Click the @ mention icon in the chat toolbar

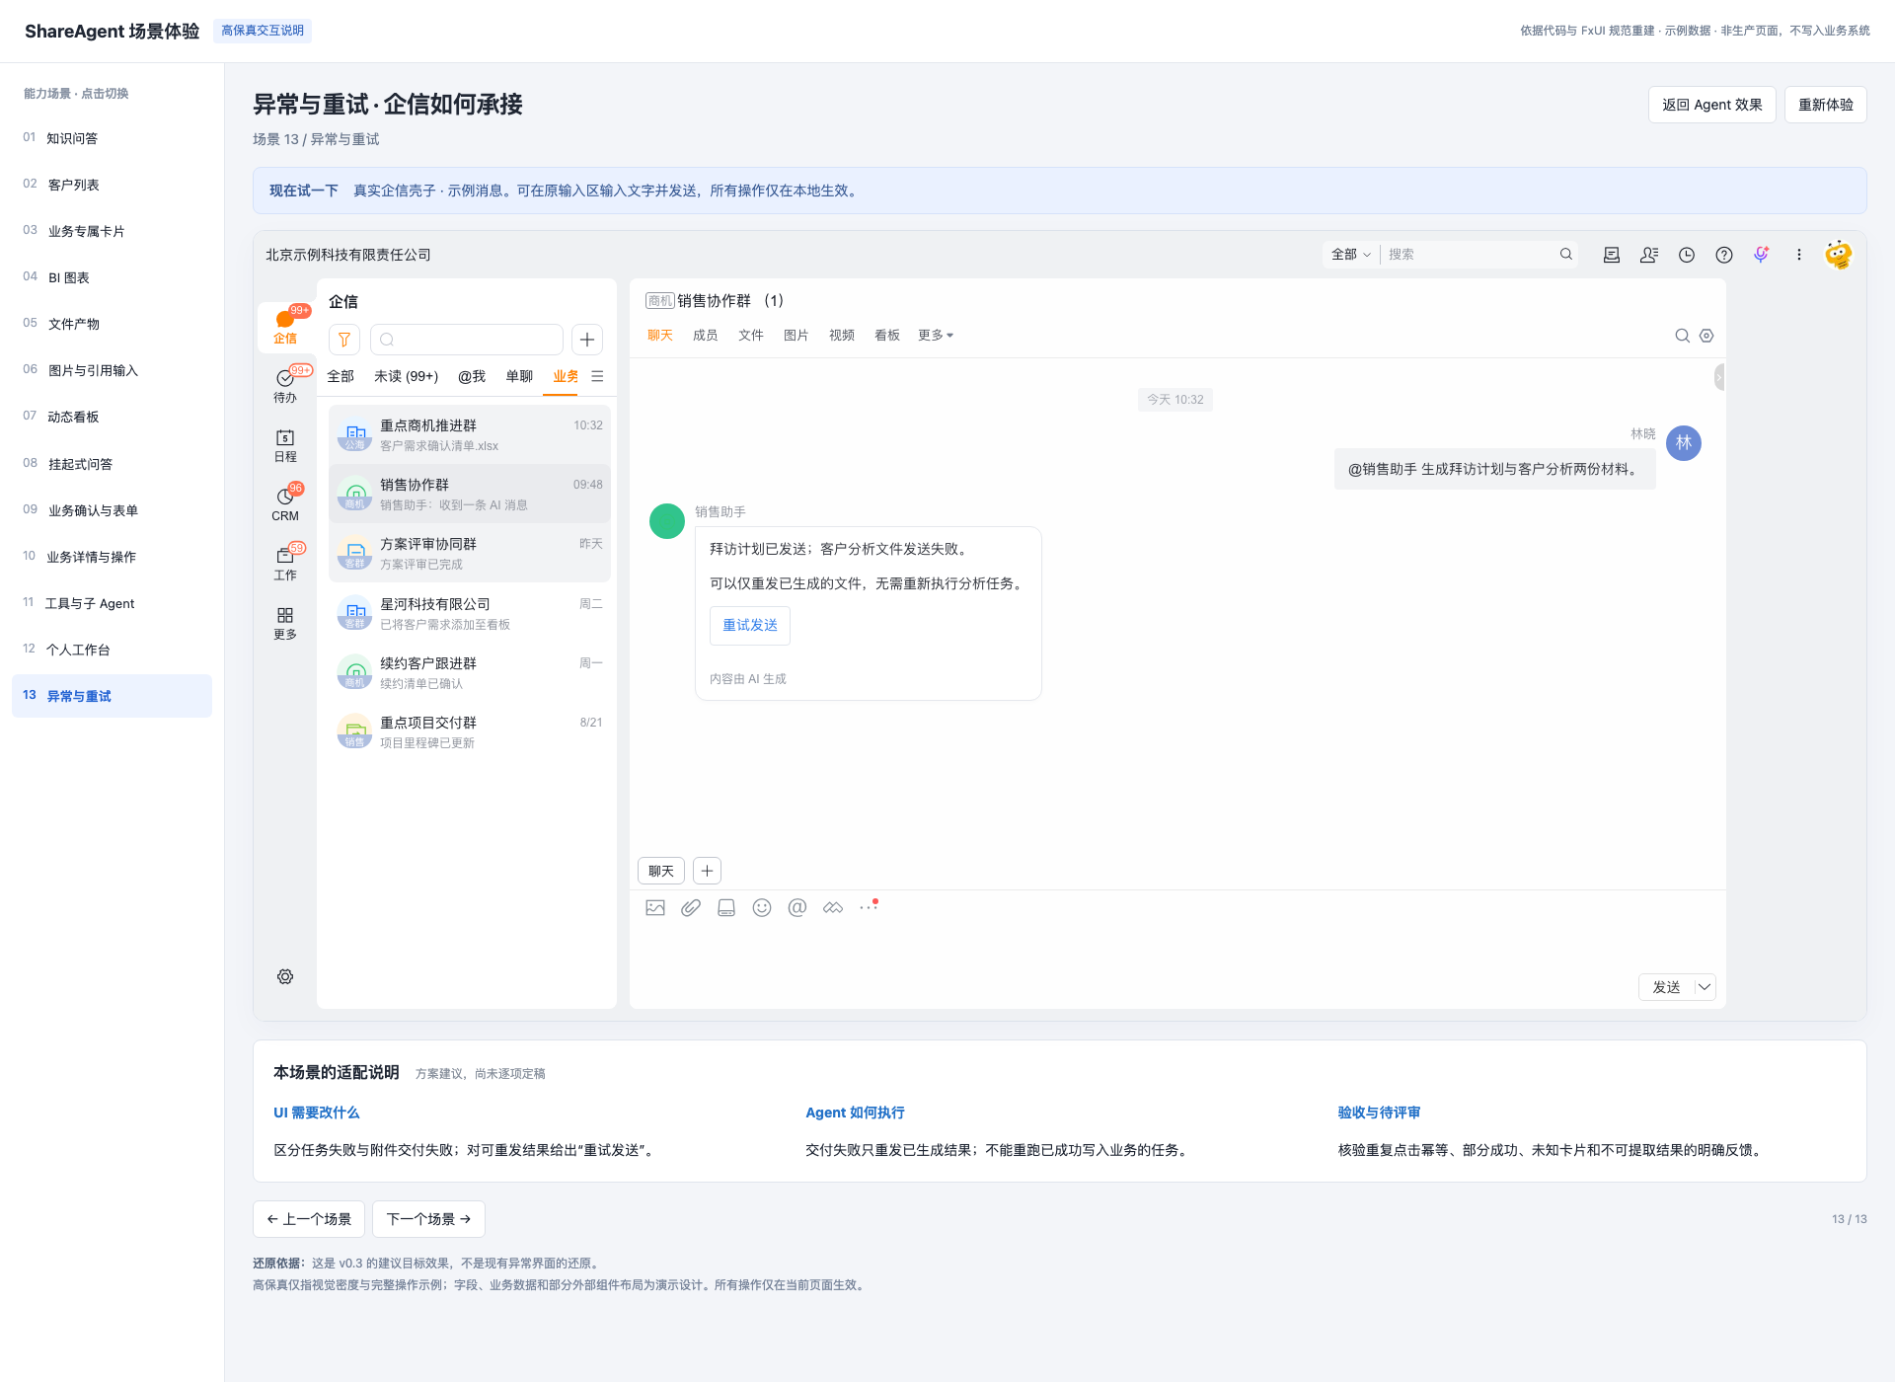click(797, 907)
